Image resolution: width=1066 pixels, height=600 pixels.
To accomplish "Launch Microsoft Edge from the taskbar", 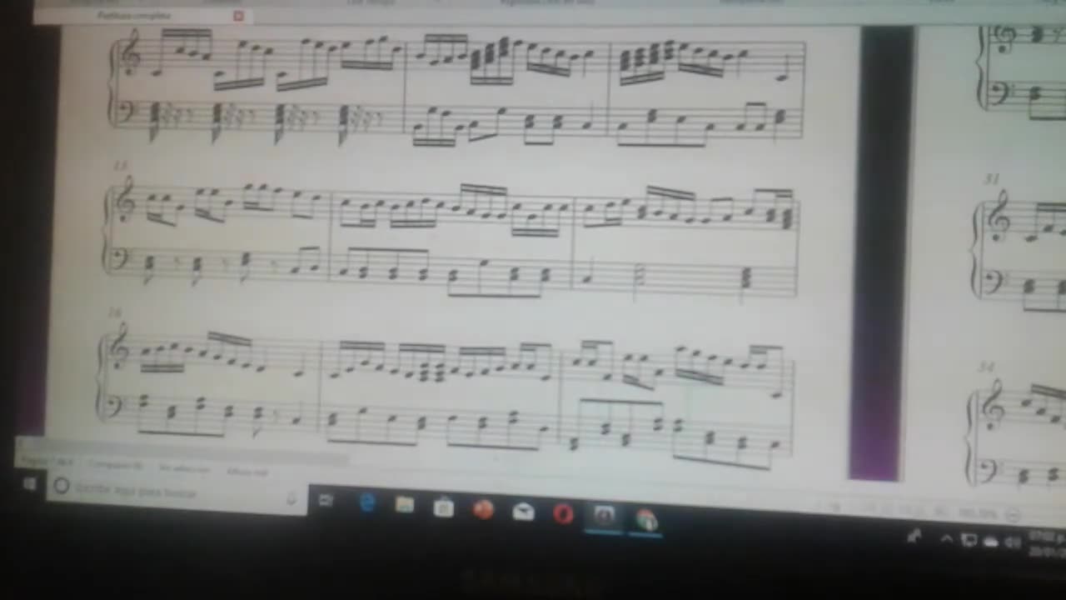I will pos(366,502).
